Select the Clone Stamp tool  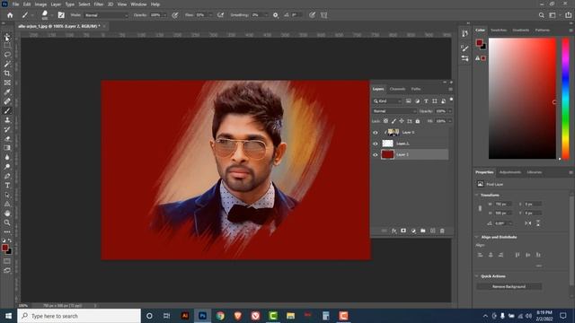7,120
